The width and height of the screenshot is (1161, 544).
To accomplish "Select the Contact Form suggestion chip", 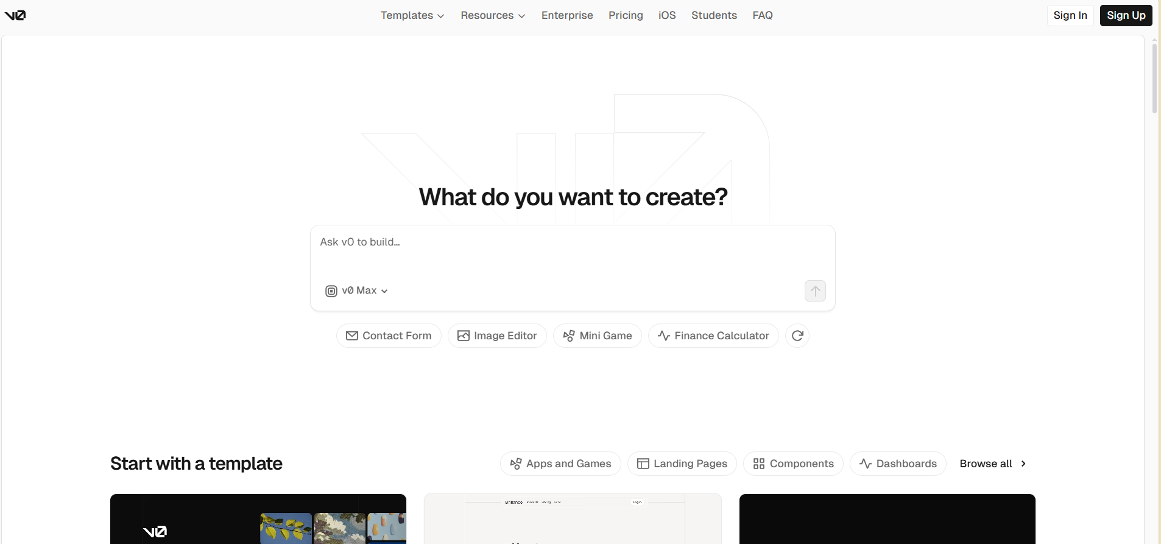I will coord(389,336).
